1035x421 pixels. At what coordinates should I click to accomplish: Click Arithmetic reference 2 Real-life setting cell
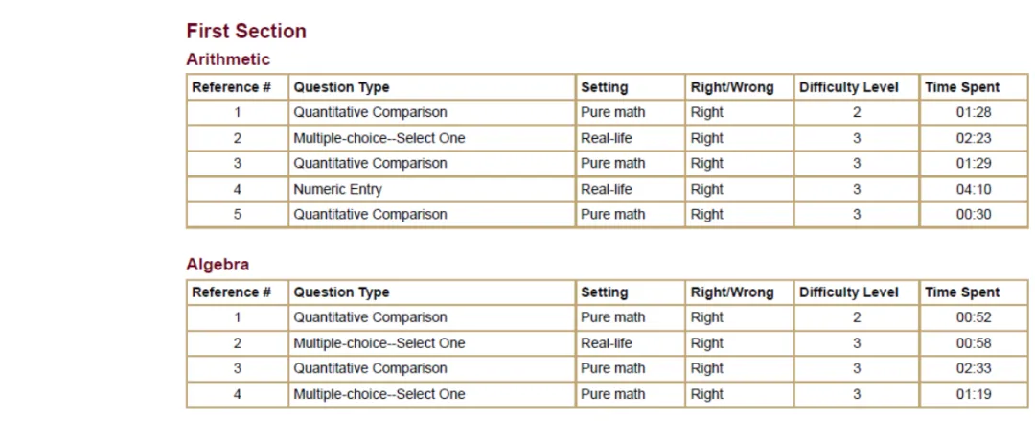click(x=606, y=138)
